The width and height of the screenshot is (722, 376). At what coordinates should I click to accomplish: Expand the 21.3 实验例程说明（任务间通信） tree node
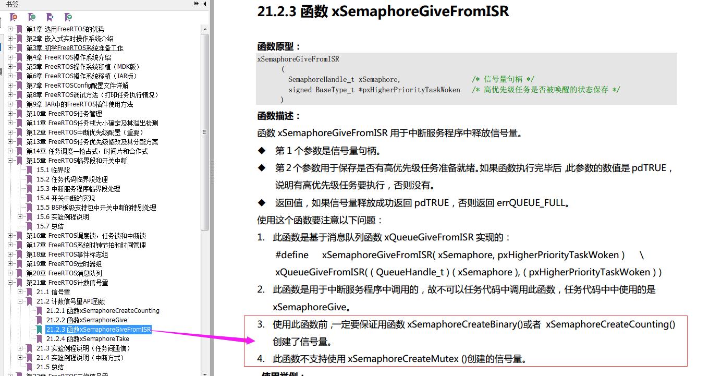pos(20,348)
